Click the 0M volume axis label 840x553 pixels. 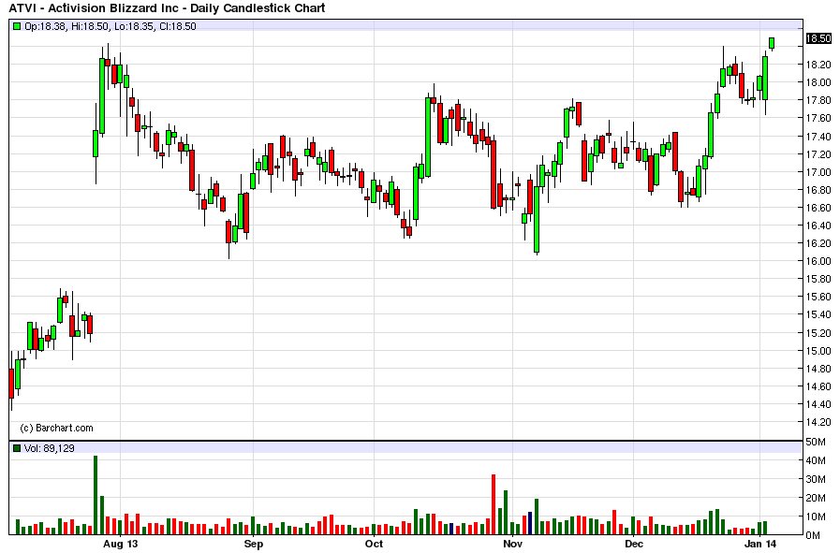coord(812,535)
